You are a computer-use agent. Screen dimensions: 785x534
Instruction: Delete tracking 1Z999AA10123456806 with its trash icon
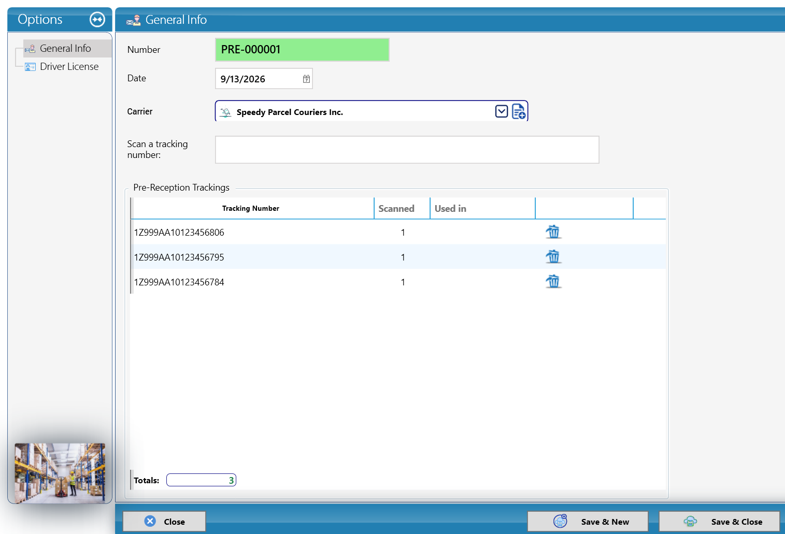(553, 232)
